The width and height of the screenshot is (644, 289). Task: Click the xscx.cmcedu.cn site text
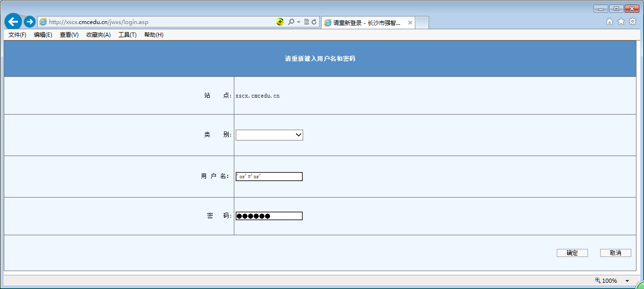(257, 96)
